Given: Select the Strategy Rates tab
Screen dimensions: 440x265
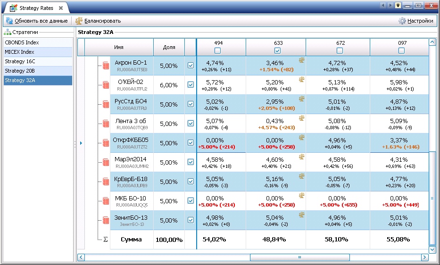Looking at the screenshot, I should click(35, 8).
